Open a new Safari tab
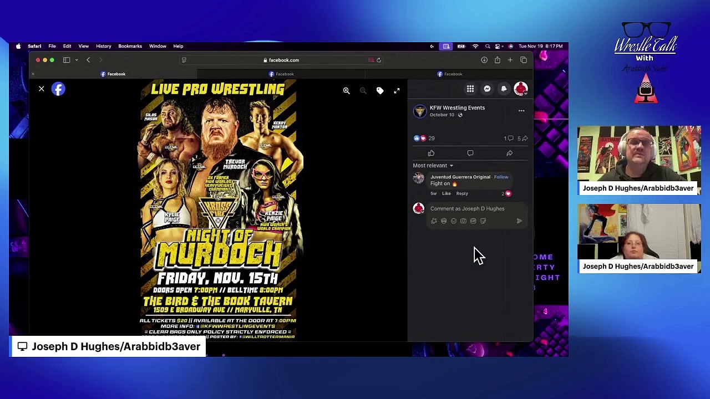 (x=510, y=60)
